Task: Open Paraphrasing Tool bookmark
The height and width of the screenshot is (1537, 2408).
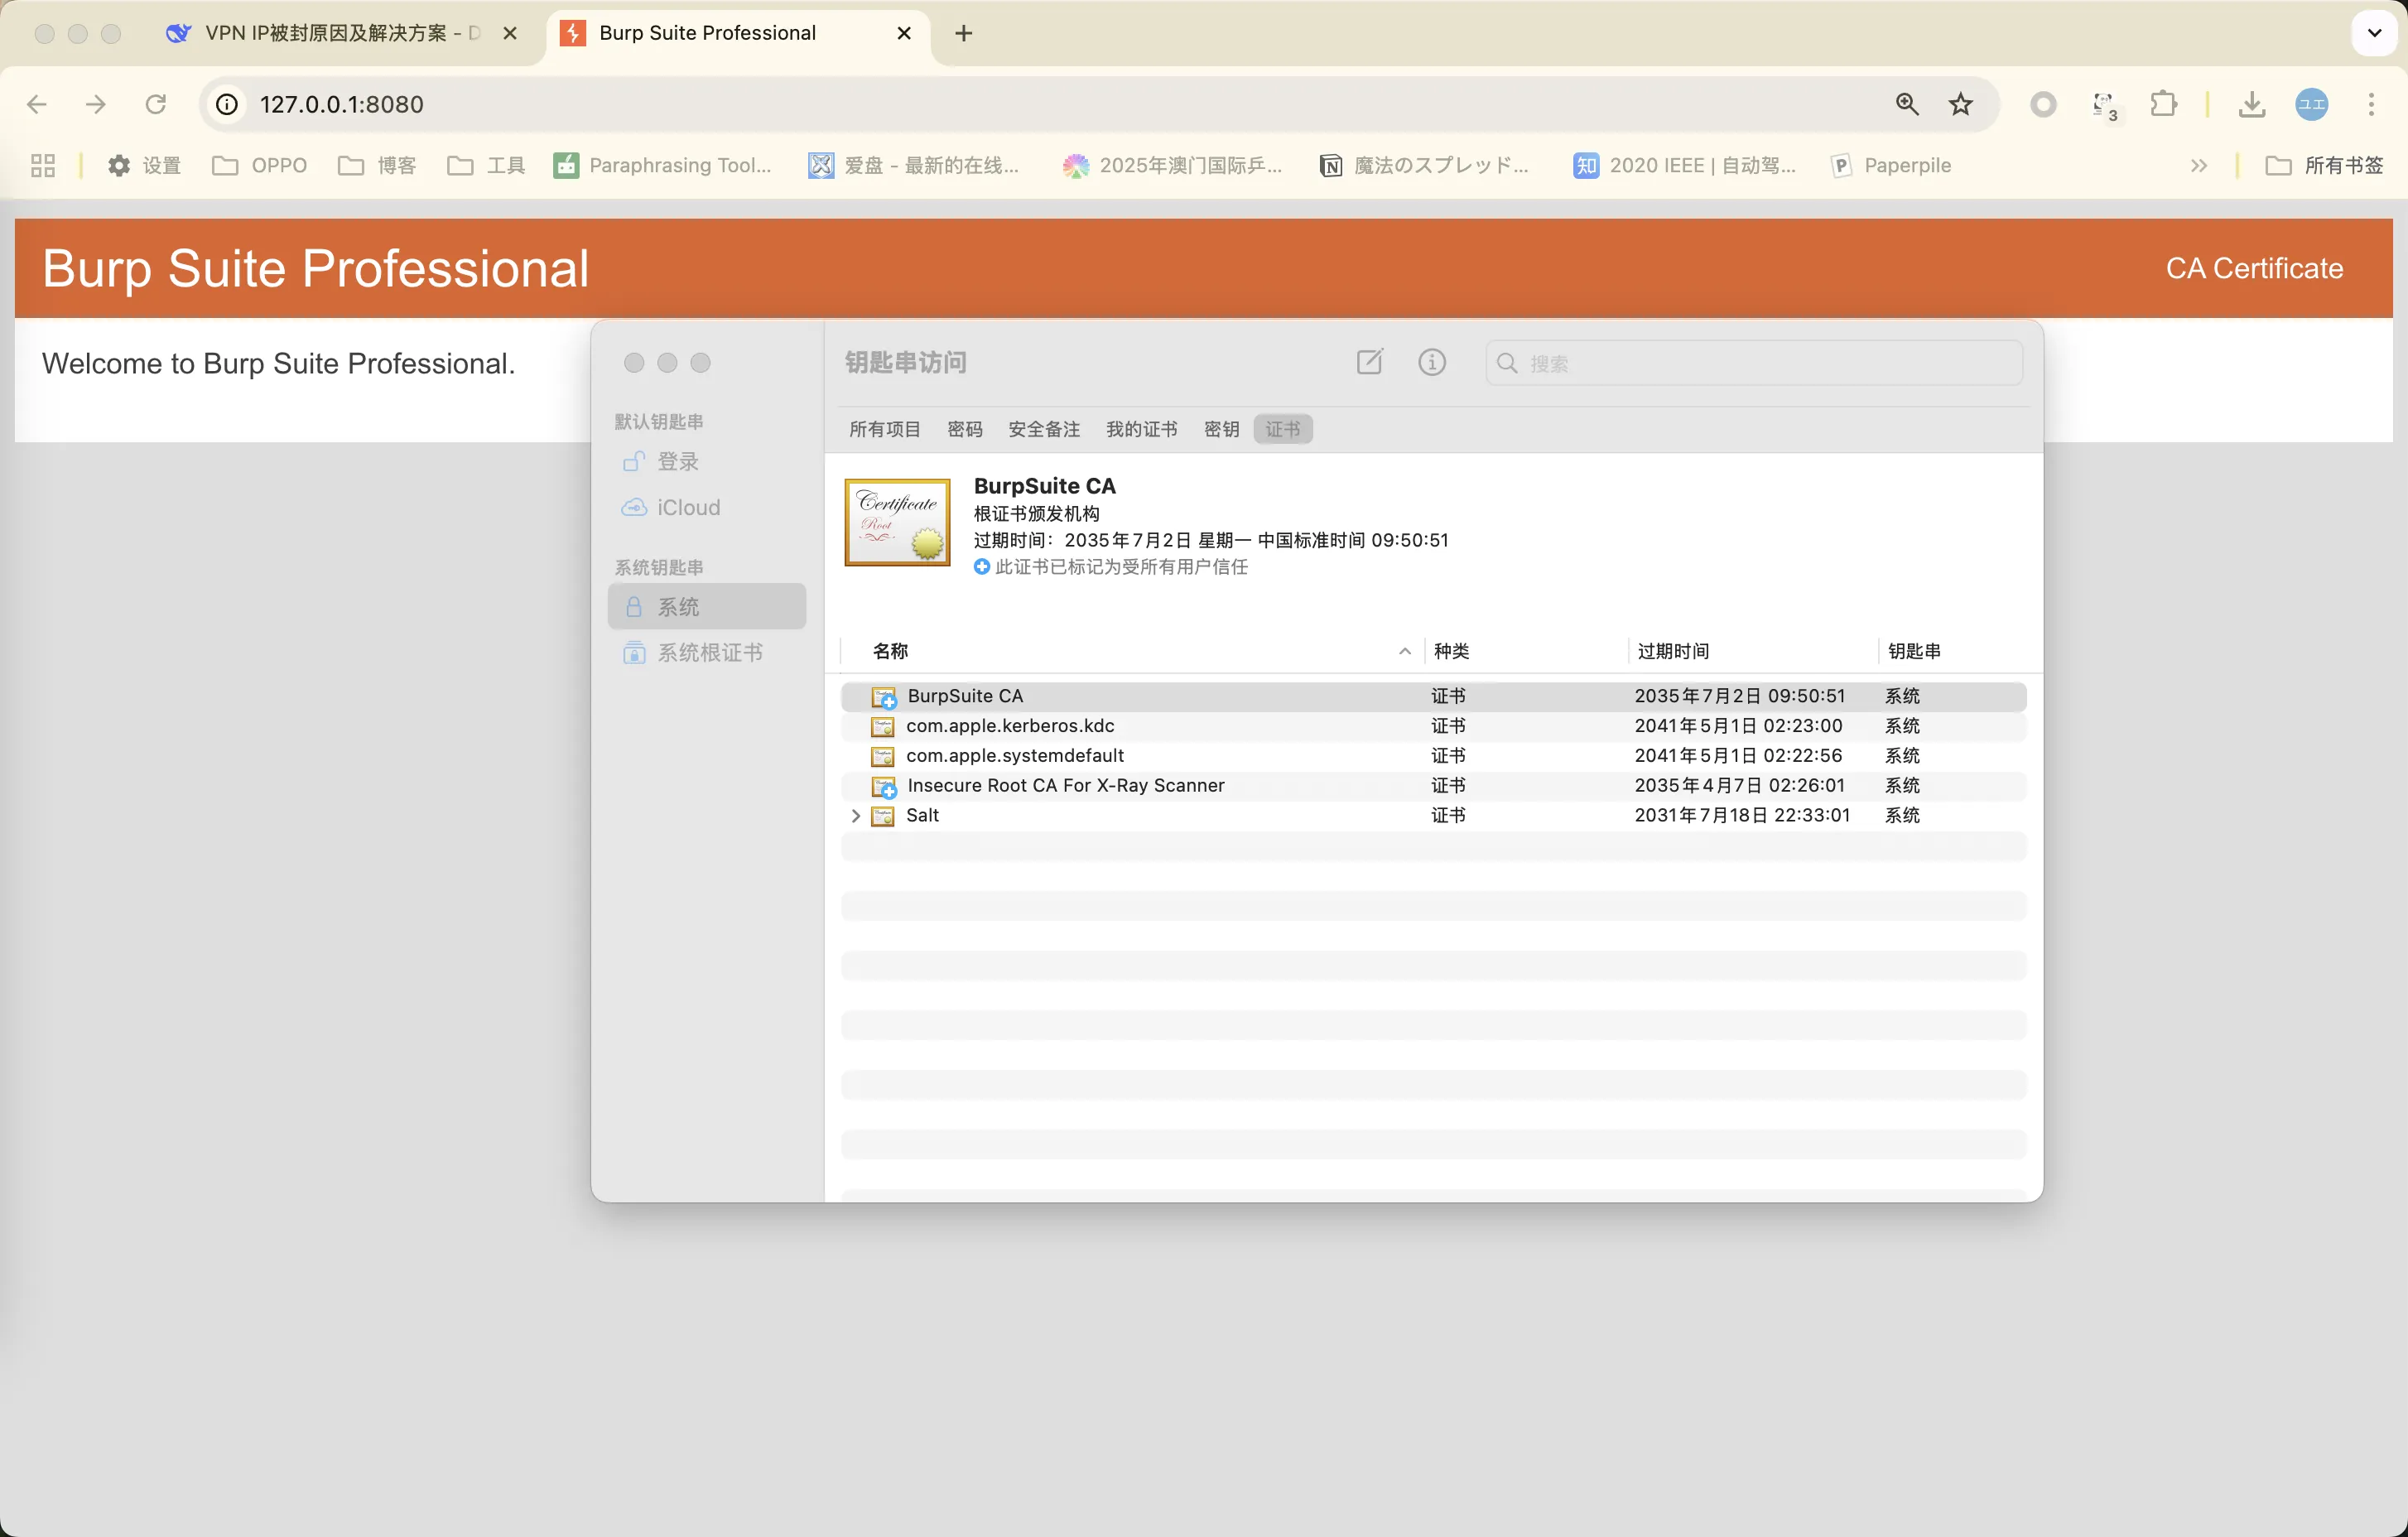Action: pyautogui.click(x=663, y=165)
